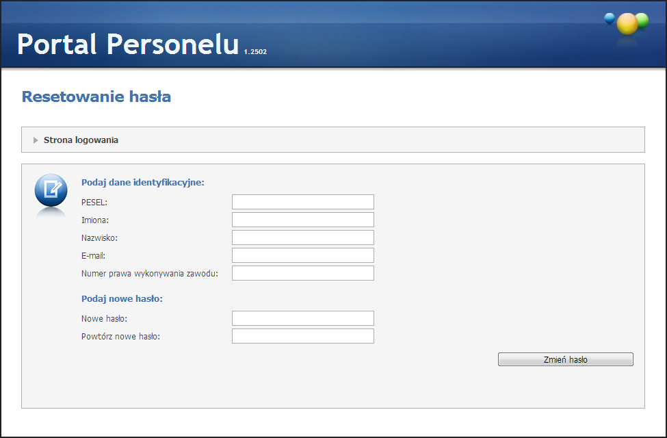
Task: Select the Nazwisko input field
Action: (x=302, y=237)
